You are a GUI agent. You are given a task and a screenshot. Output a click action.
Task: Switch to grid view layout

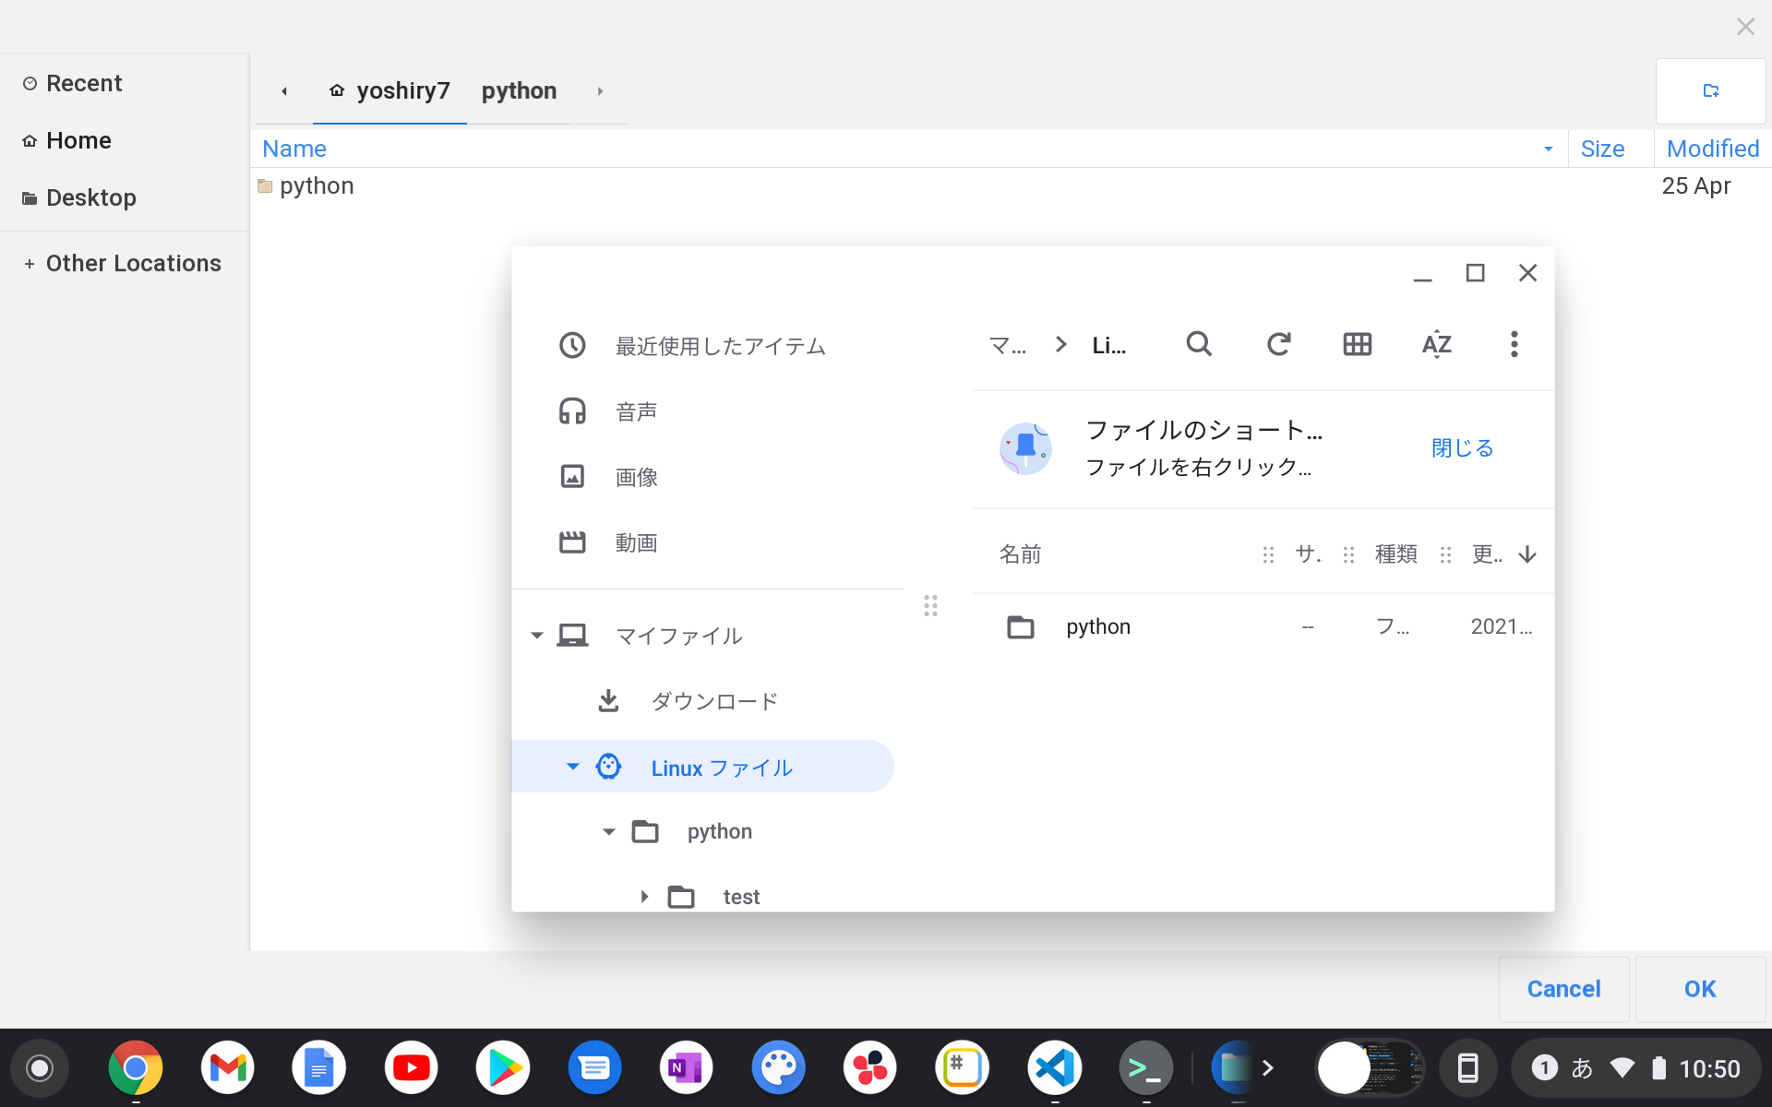point(1357,344)
